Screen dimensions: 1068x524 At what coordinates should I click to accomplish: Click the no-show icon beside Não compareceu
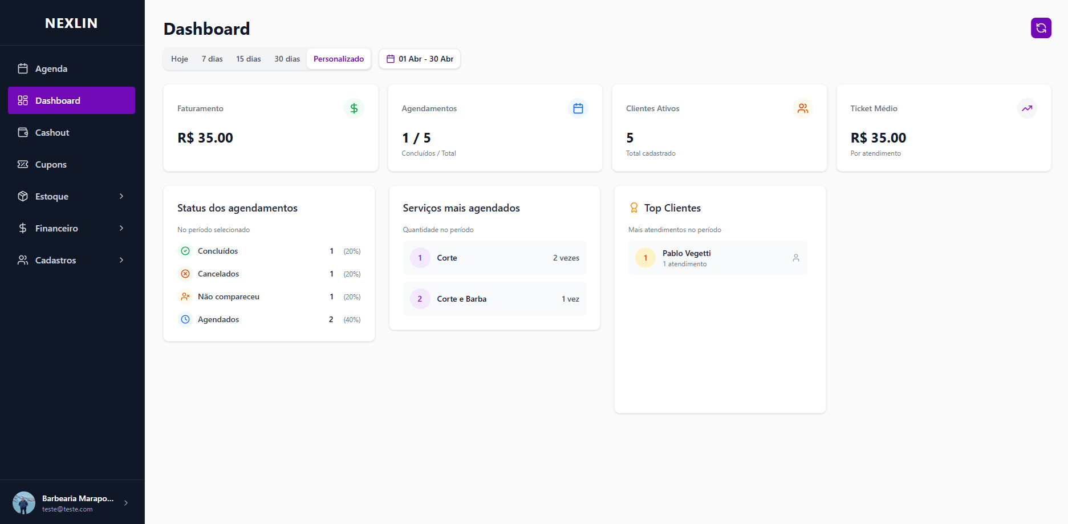point(185,296)
